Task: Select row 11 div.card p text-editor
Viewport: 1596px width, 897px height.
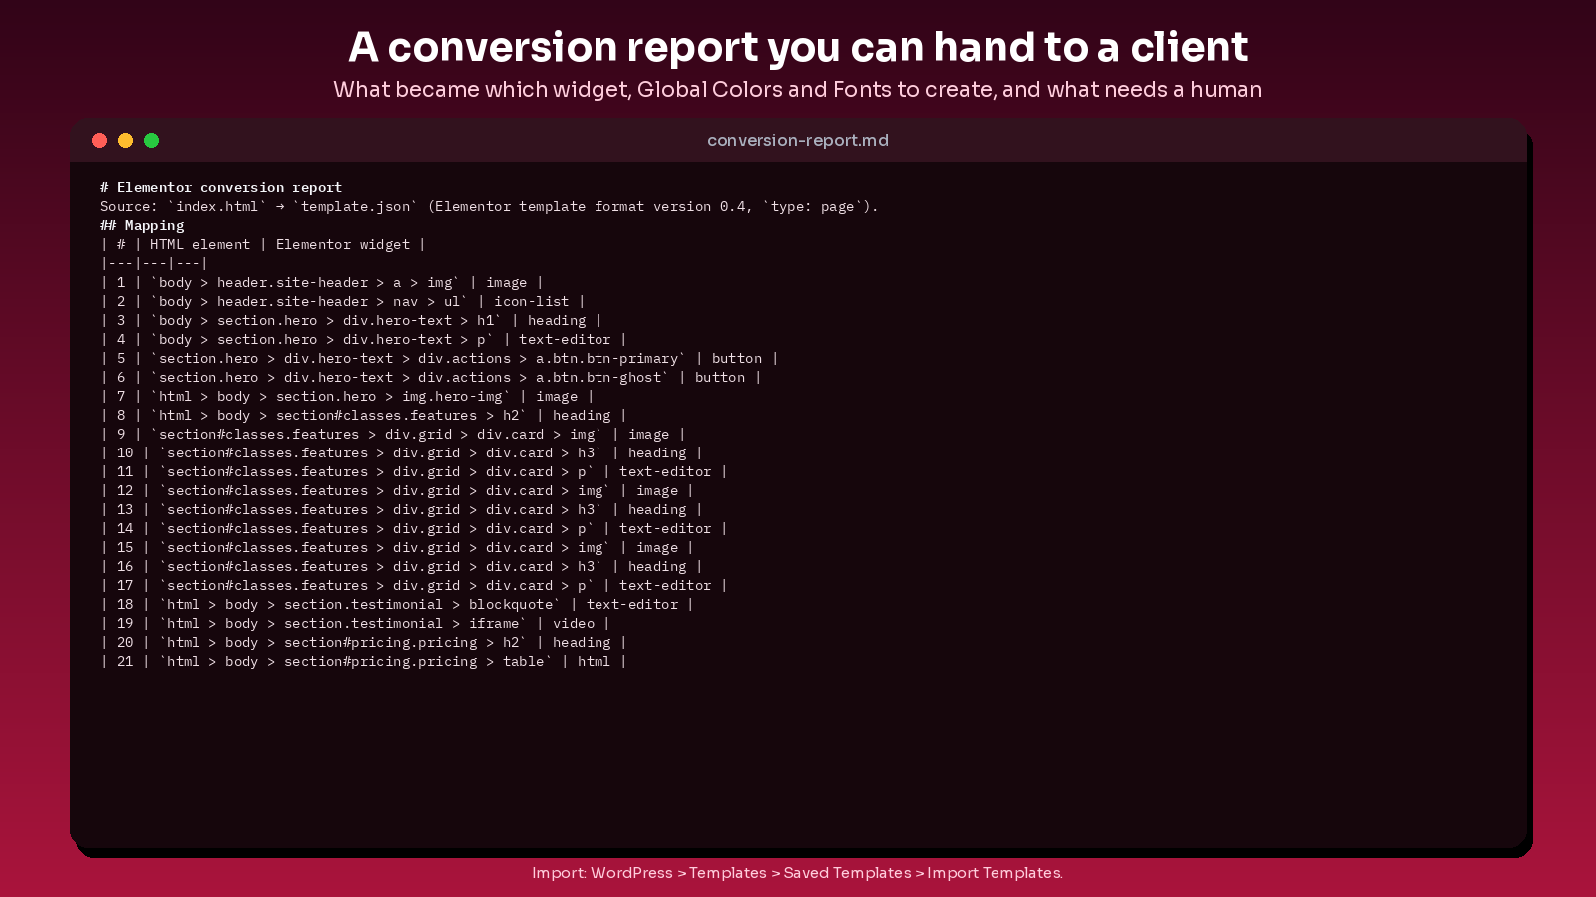Action: [414, 471]
